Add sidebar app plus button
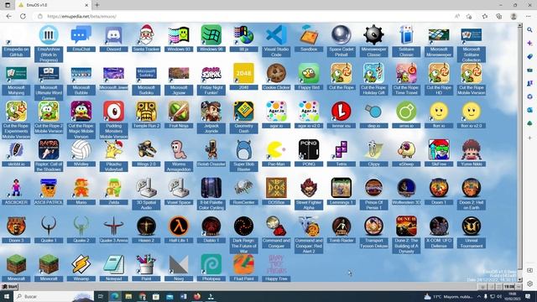Screen dimensions: 537x302 tap(529, 138)
